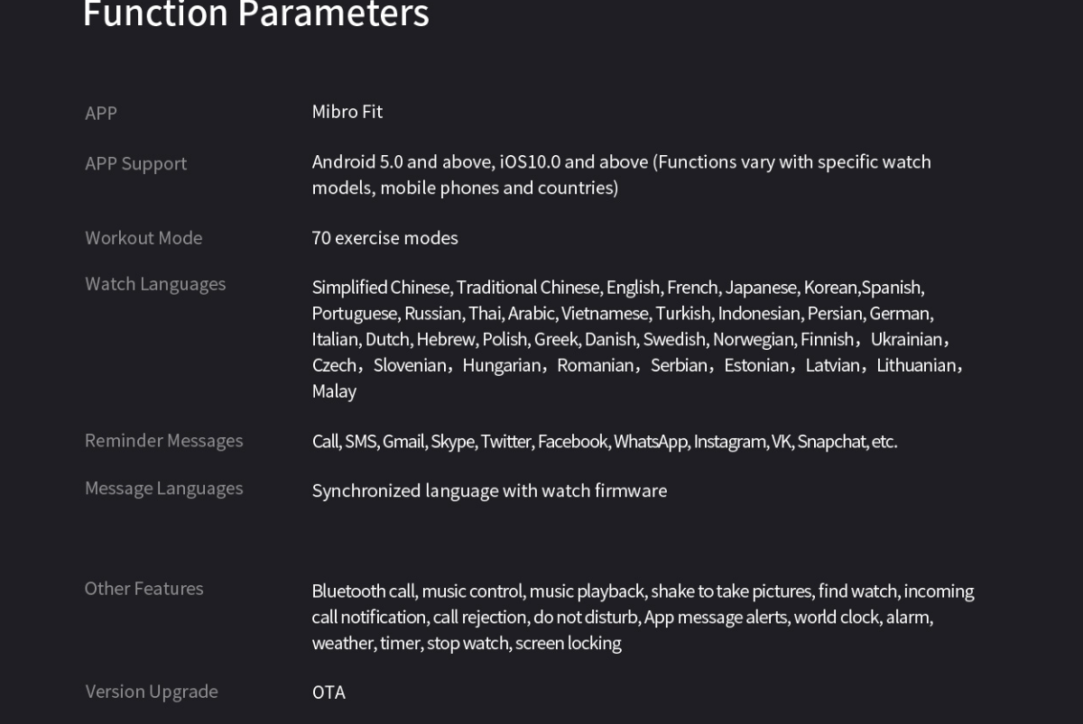Click Synchronized language with watch firmware text
Screen dimensions: 1083x724
[x=490, y=490]
